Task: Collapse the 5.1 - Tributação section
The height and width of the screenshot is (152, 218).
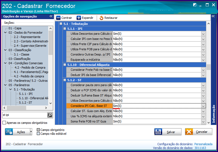Action: 61,24
